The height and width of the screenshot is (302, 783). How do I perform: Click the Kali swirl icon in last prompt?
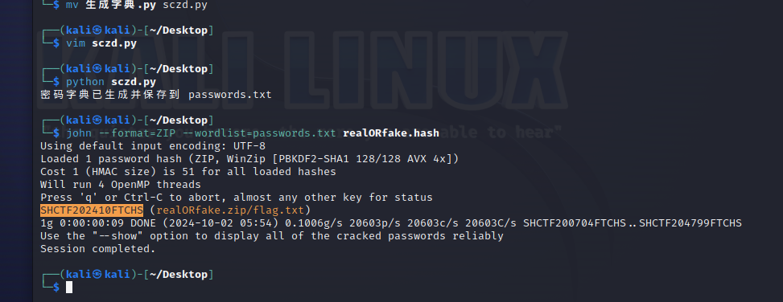[x=97, y=274]
